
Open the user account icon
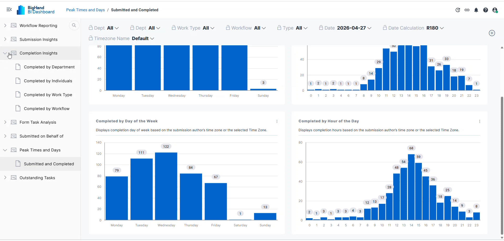pos(495,10)
